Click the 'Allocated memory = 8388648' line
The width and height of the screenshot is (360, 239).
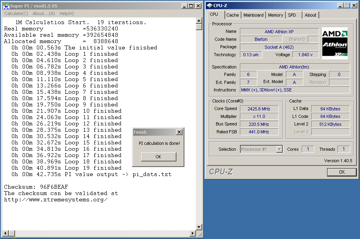click(x=61, y=42)
